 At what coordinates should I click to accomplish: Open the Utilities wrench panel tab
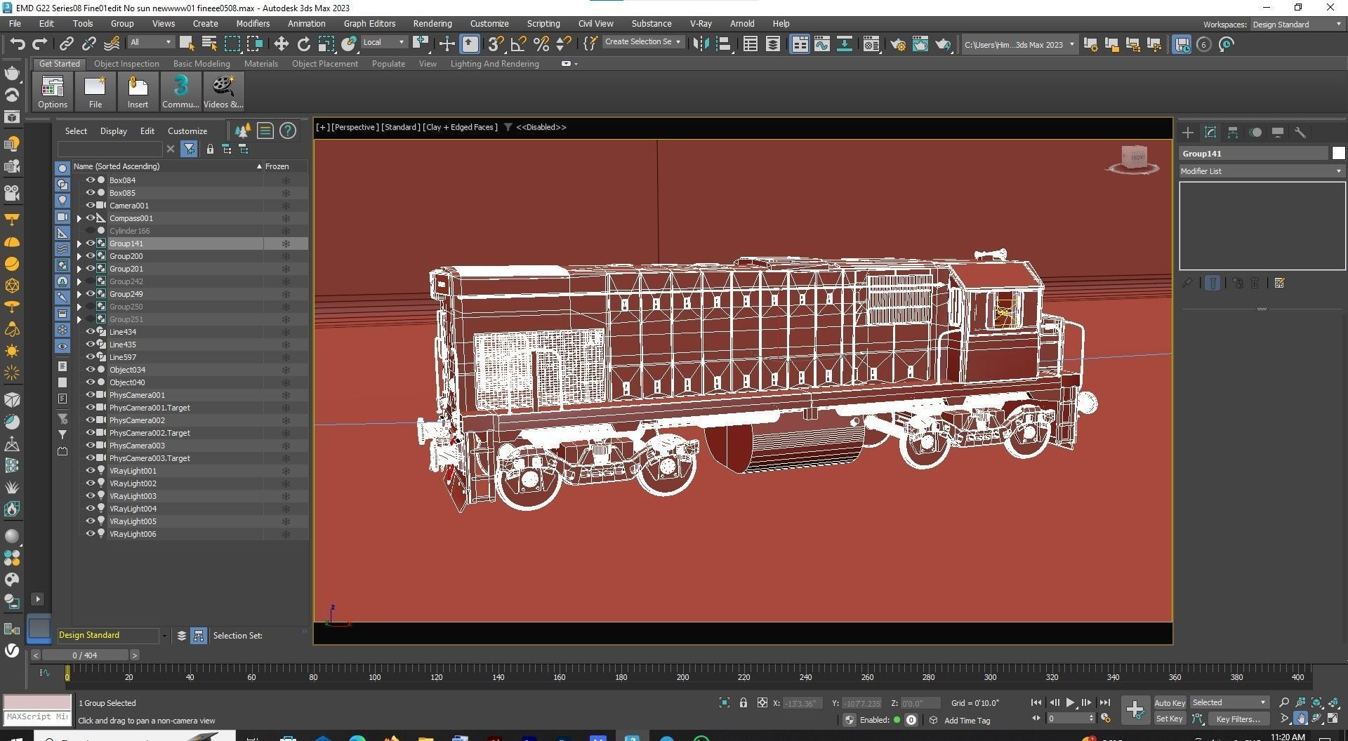point(1300,132)
